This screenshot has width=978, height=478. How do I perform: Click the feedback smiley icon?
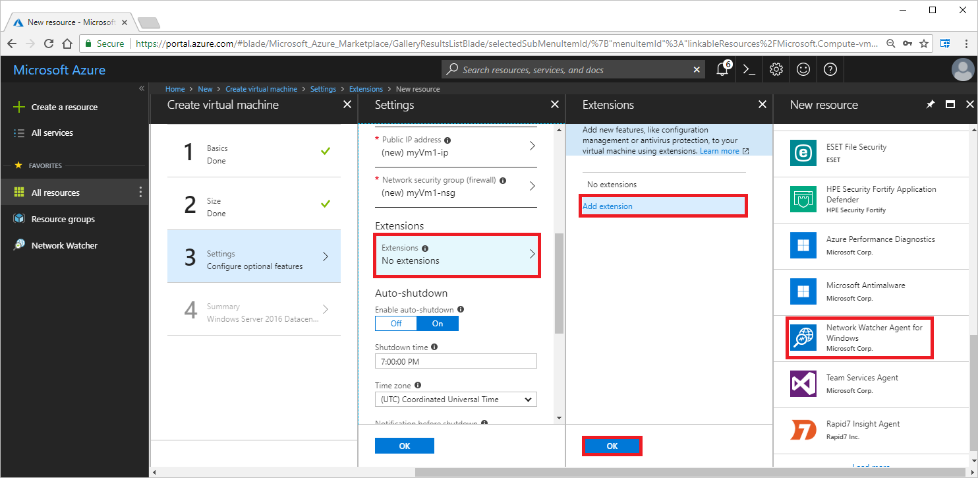point(803,69)
